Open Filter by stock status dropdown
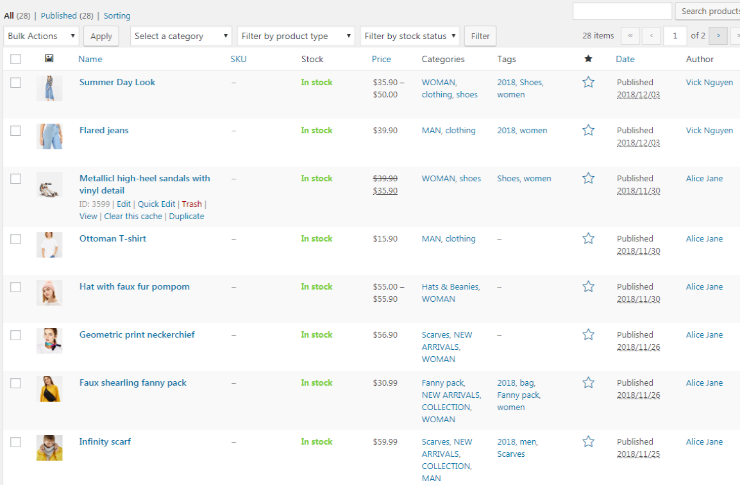The height and width of the screenshot is (485, 740). 410,36
